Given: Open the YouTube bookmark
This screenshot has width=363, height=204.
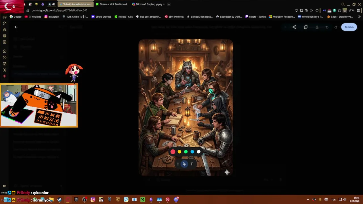Looking at the screenshot, I should click(x=33, y=17).
